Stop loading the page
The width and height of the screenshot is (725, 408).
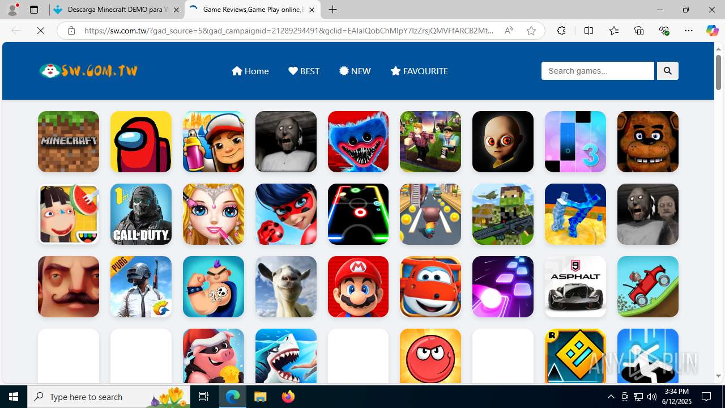(41, 31)
